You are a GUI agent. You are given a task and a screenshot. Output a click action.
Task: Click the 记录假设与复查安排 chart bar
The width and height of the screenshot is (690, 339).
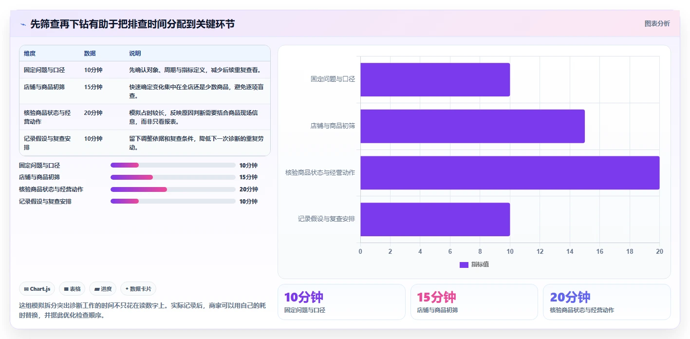[x=435, y=220]
